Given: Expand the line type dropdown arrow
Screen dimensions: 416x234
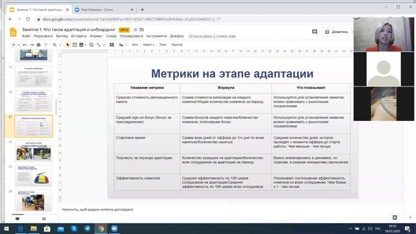Looking at the screenshot, I should point(104,45).
